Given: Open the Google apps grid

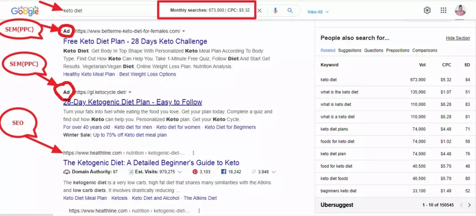Looking at the screenshot, I should [x=443, y=10].
